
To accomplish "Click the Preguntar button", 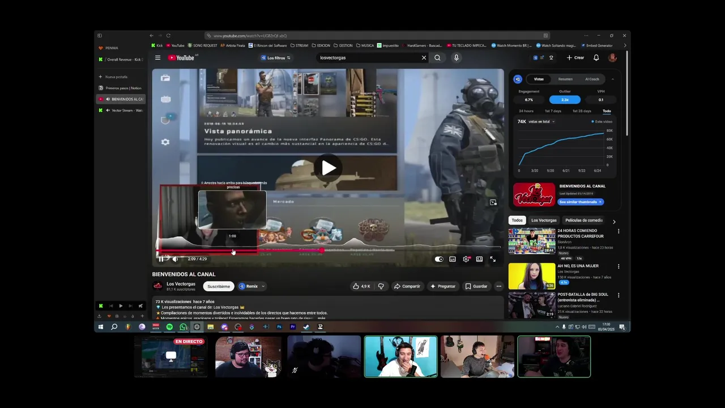I will [443, 286].
